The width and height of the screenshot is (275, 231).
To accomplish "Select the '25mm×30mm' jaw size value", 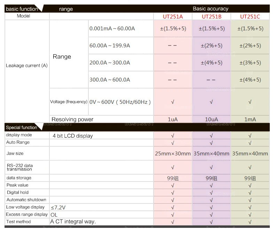I will point(173,154).
